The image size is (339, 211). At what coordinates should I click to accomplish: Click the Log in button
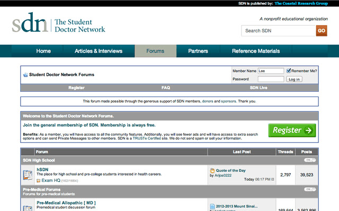coord(295,79)
